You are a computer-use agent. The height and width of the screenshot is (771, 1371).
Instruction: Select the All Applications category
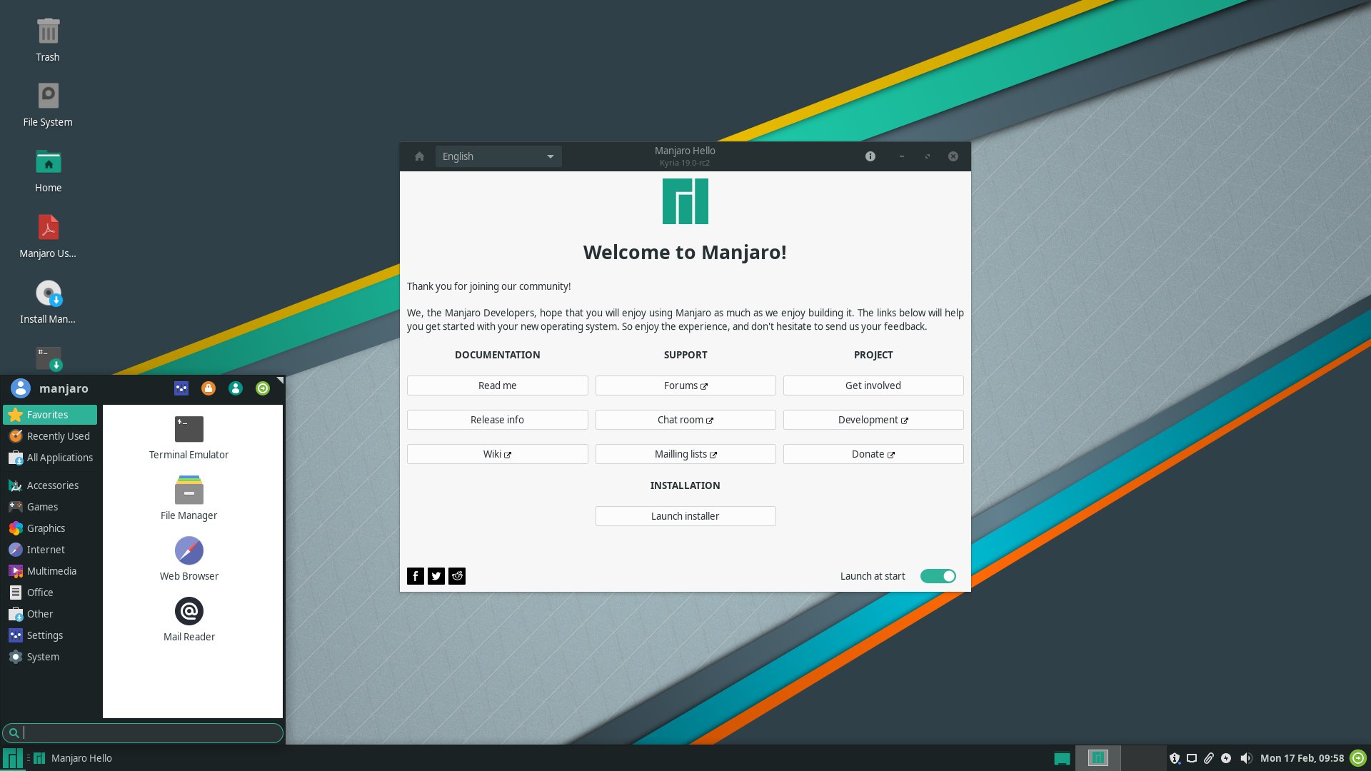59,457
